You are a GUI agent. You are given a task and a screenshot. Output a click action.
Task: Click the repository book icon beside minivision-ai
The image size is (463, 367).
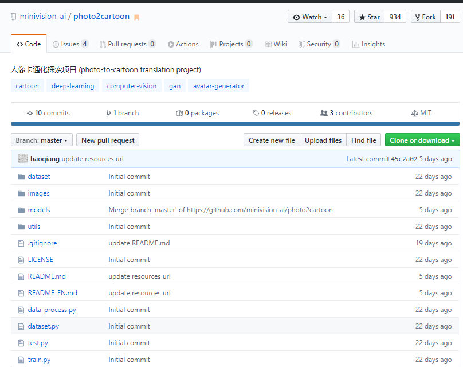pyautogui.click(x=13, y=17)
